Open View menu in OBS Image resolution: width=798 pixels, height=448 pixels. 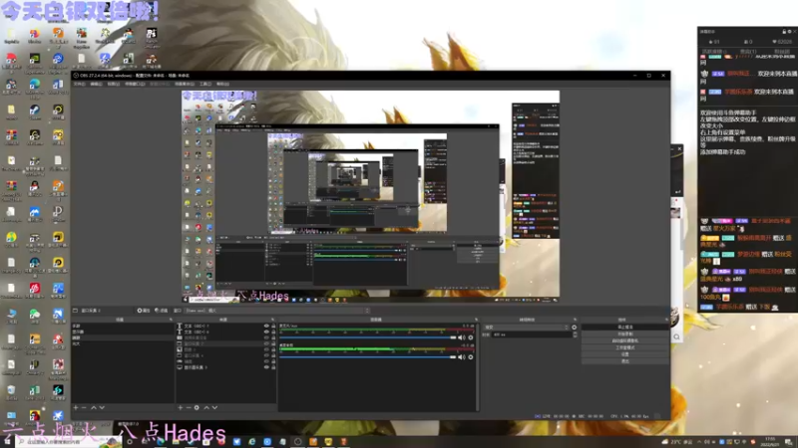(x=114, y=84)
